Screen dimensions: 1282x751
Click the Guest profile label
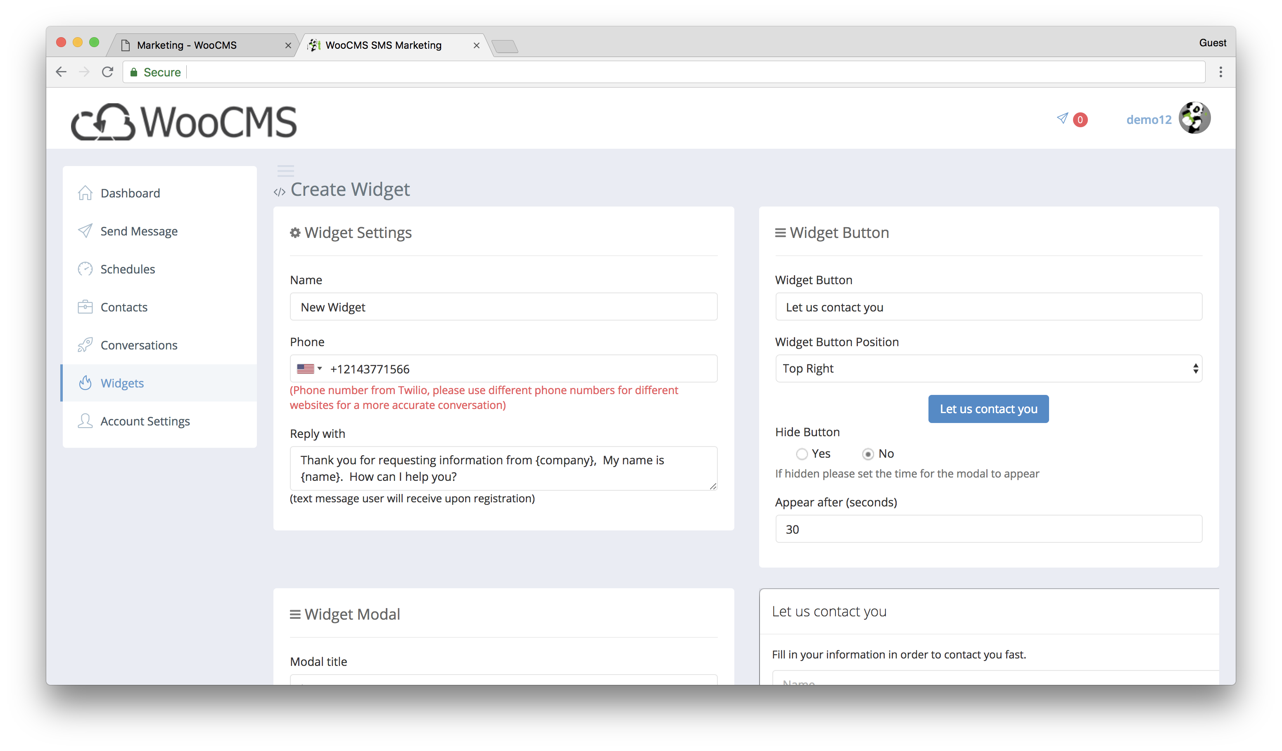point(1212,43)
